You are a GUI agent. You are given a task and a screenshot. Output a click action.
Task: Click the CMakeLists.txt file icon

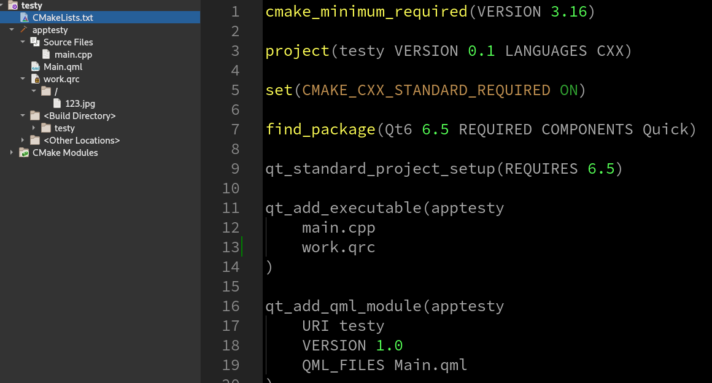click(x=24, y=18)
